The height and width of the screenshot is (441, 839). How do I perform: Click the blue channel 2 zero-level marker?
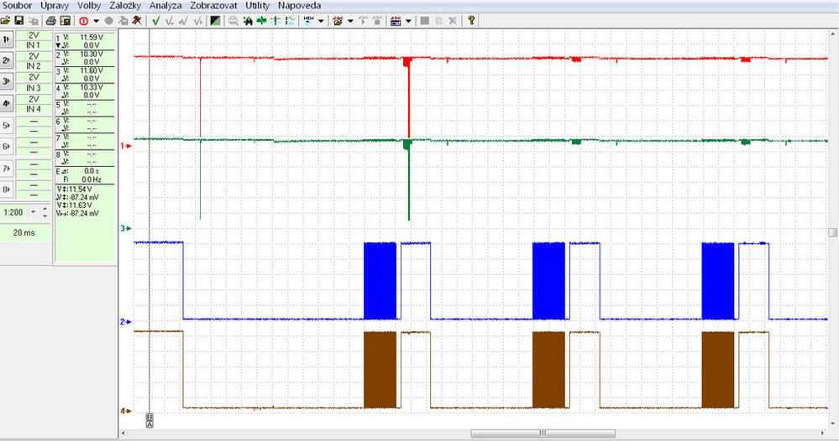tap(126, 322)
